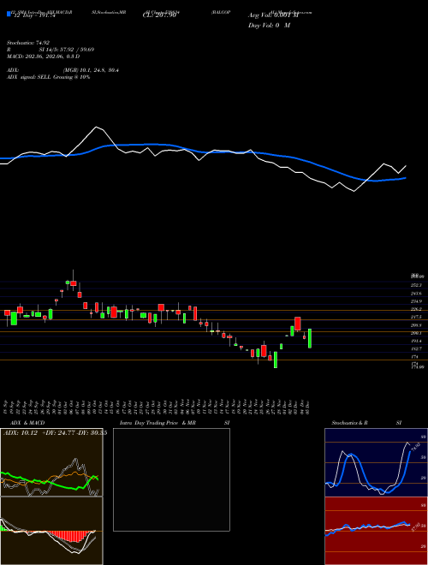
Task: Select the MACD values line
Action: [44, 56]
